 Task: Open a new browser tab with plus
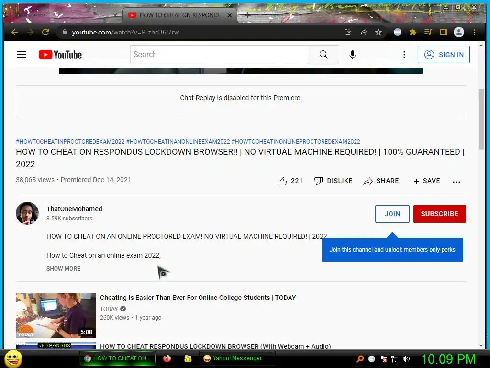coord(247,15)
